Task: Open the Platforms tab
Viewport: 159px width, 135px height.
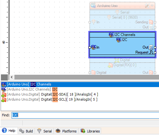Action: pyautogui.click(x=66, y=131)
